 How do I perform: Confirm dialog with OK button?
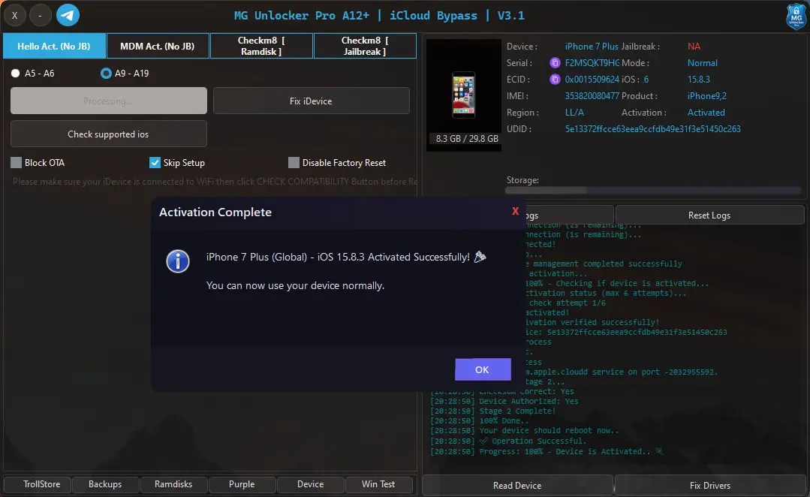click(x=483, y=369)
